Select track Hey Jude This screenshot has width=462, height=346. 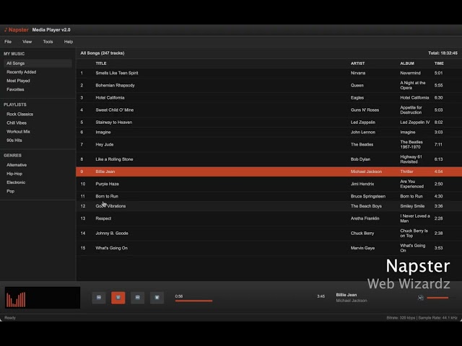point(104,144)
